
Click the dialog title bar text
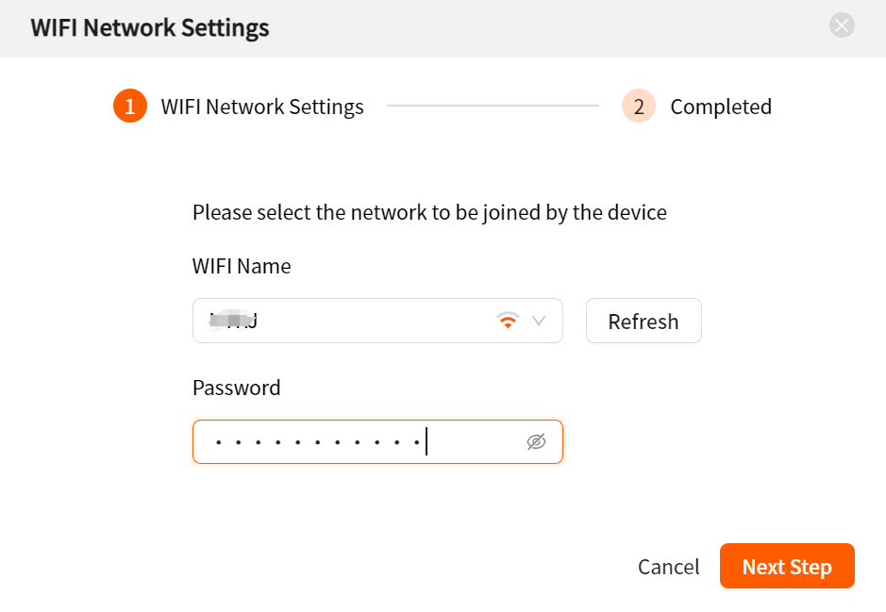point(150,27)
